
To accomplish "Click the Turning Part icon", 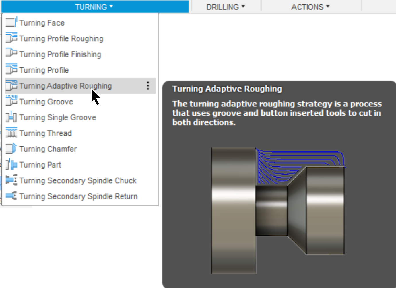I will point(11,164).
